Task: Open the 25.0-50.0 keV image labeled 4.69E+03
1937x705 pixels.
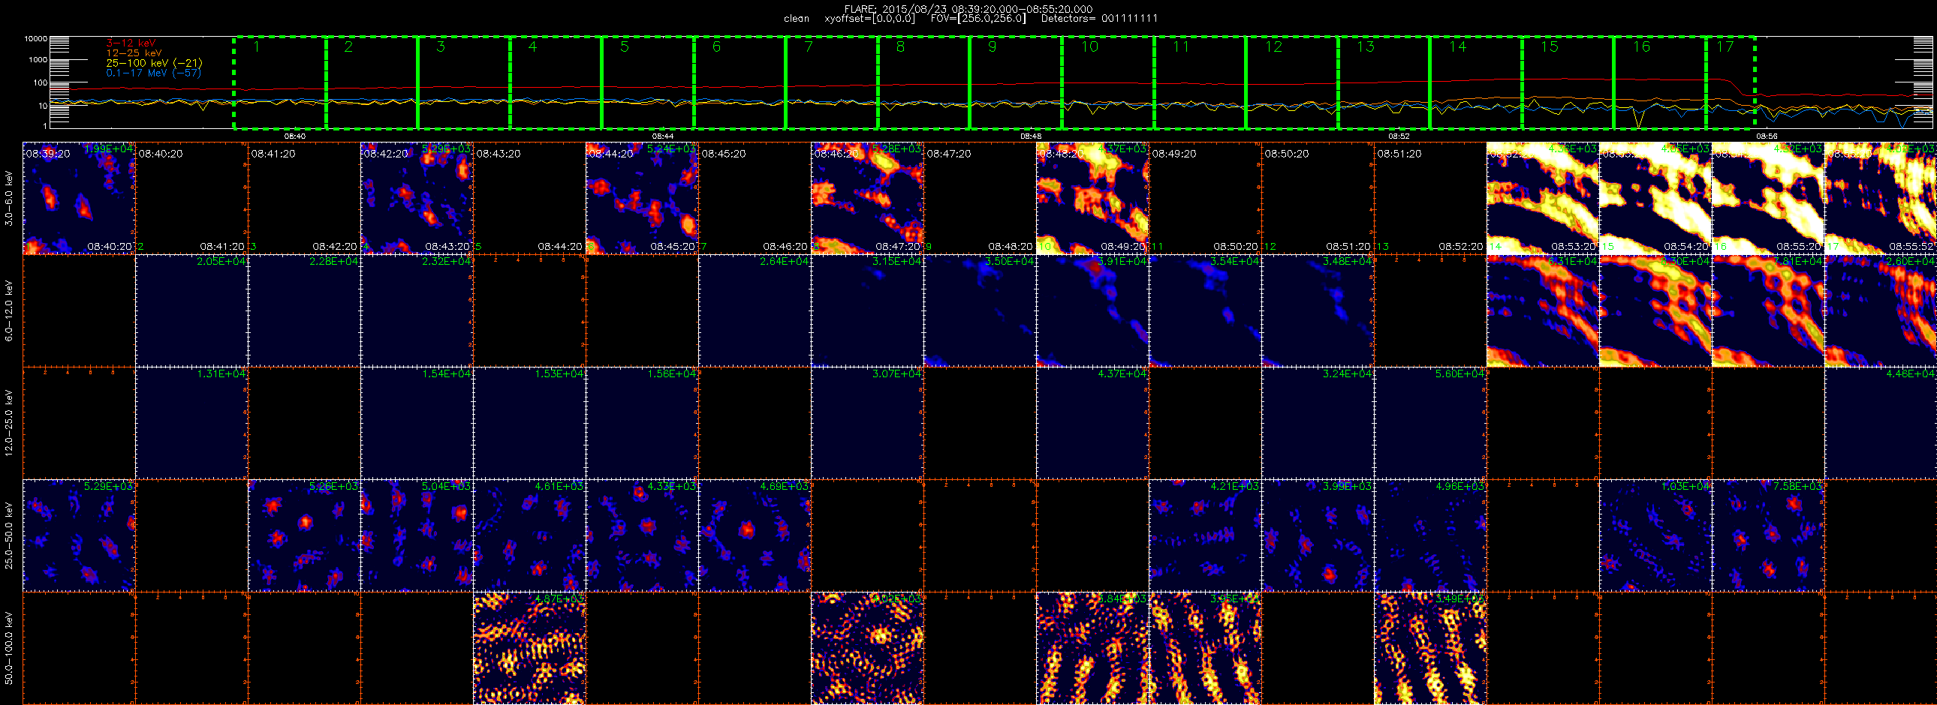Action: pyautogui.click(x=755, y=535)
